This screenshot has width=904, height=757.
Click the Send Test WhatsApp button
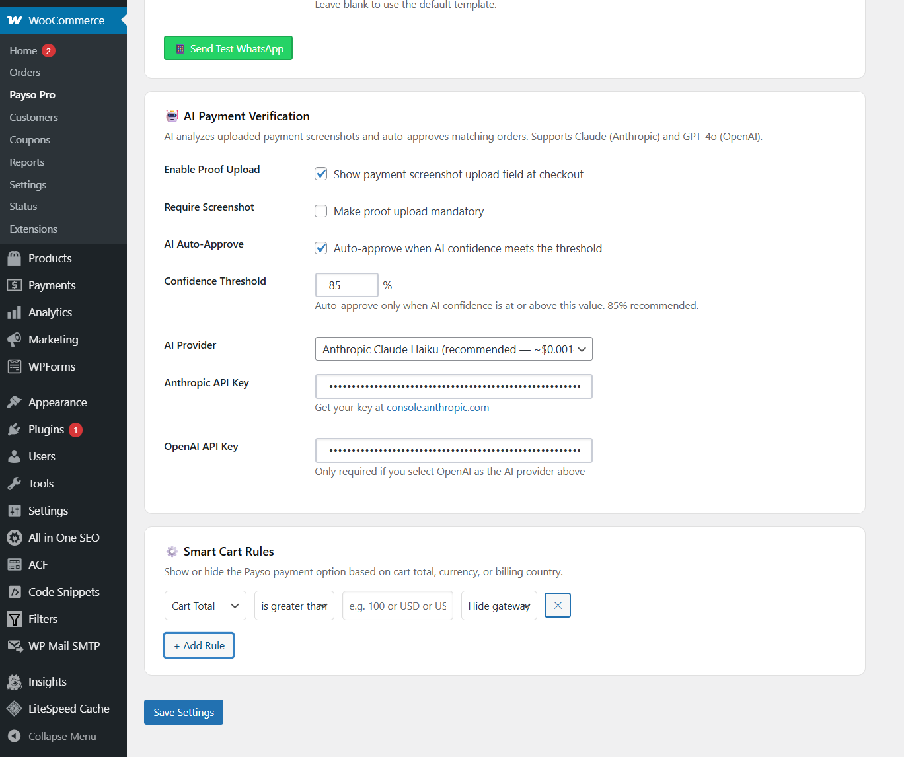tap(228, 48)
